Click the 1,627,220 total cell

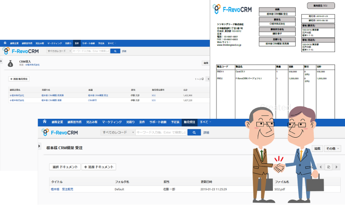click(x=187, y=100)
